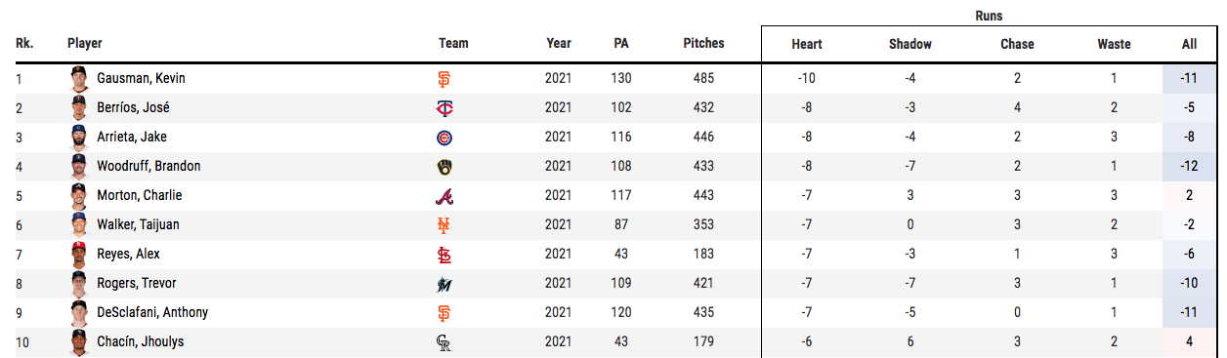The width and height of the screenshot is (1227, 358).
Task: Open the Chacín, Jhoulys player link
Action: pos(140,341)
